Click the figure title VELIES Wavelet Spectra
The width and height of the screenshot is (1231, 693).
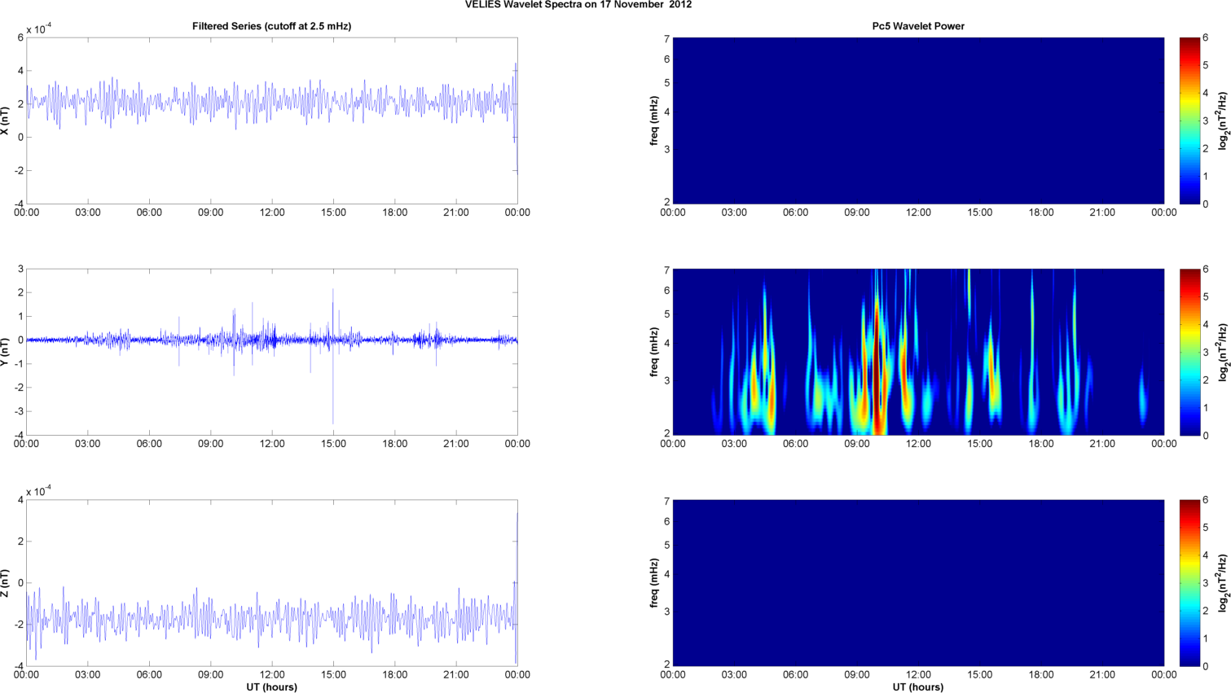(x=578, y=5)
